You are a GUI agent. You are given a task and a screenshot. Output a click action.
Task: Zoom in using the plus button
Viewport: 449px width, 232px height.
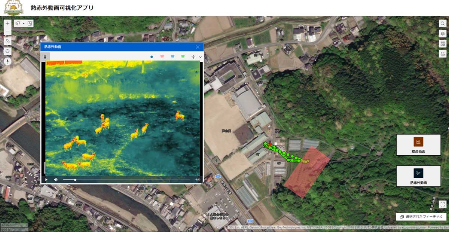(7, 23)
